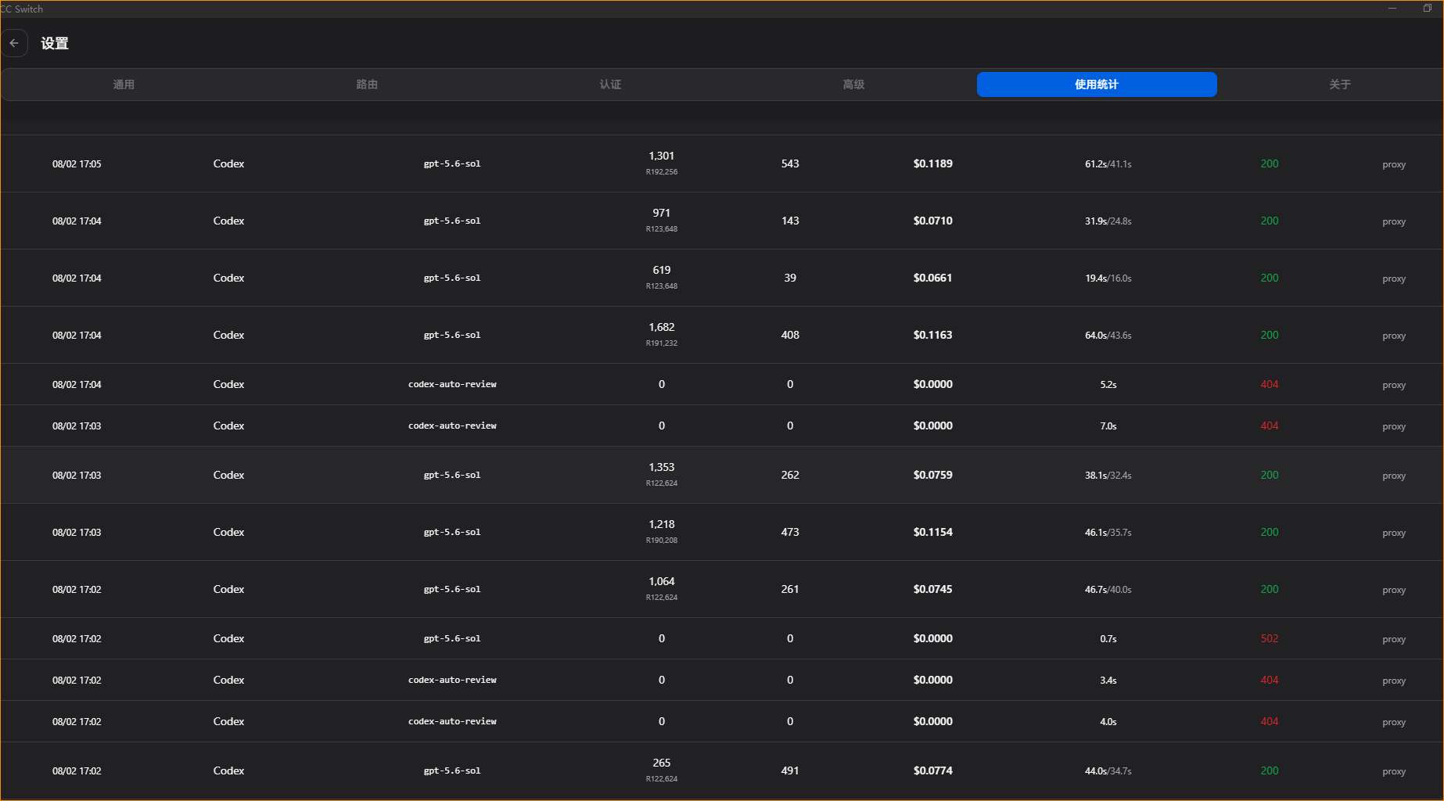This screenshot has height=801, width=1444.
Task: Open the 路由 tab
Action: pyautogui.click(x=367, y=84)
